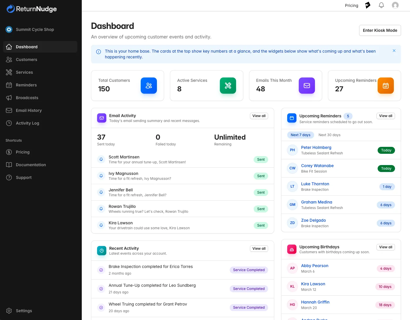Dismiss the blue home base info banner
Image resolution: width=410 pixels, height=320 pixels.
pyautogui.click(x=394, y=51)
